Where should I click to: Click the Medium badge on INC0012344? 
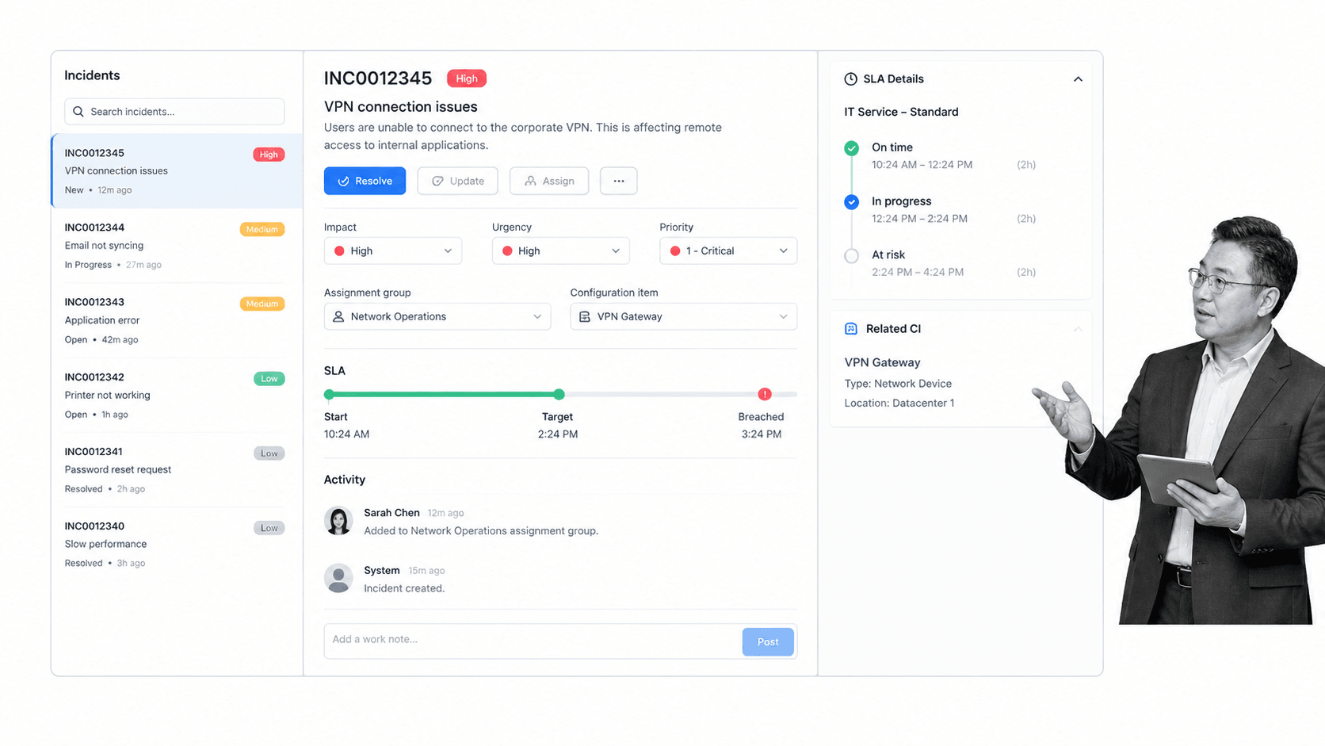click(x=262, y=229)
